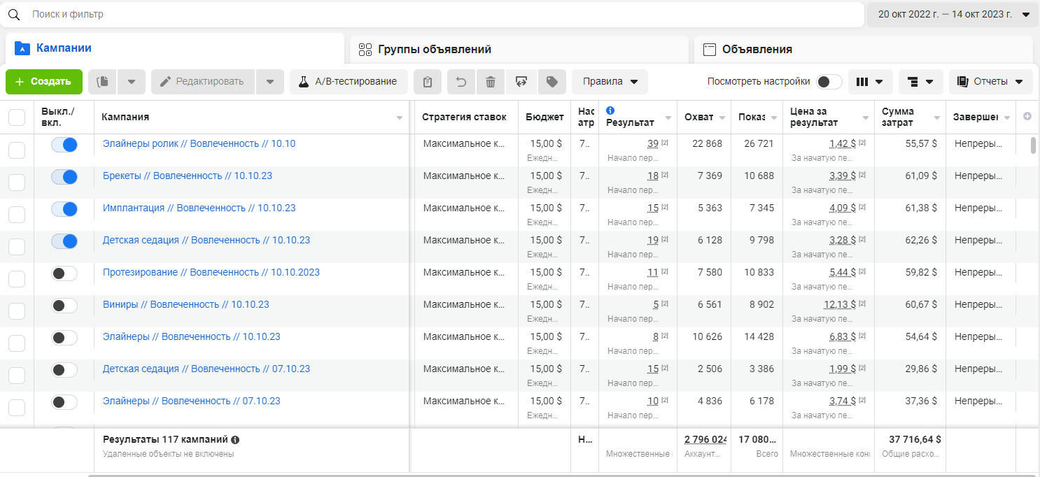Open the breakdown dropdown
The image size is (1040, 477).
pyautogui.click(x=921, y=82)
